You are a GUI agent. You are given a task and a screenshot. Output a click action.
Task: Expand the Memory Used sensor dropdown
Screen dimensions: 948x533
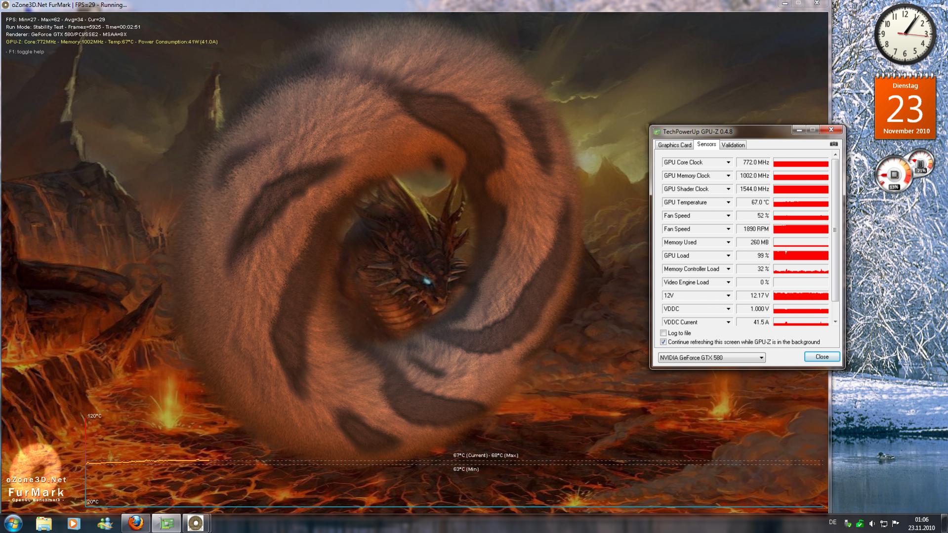728,243
